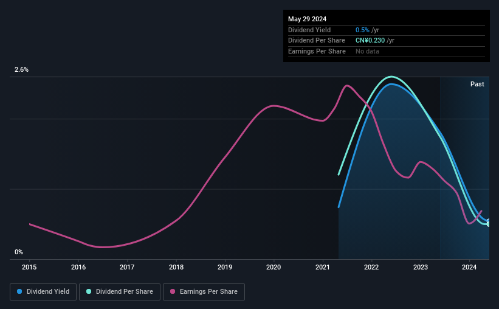Click the 2.6% y-axis label

[x=22, y=69]
